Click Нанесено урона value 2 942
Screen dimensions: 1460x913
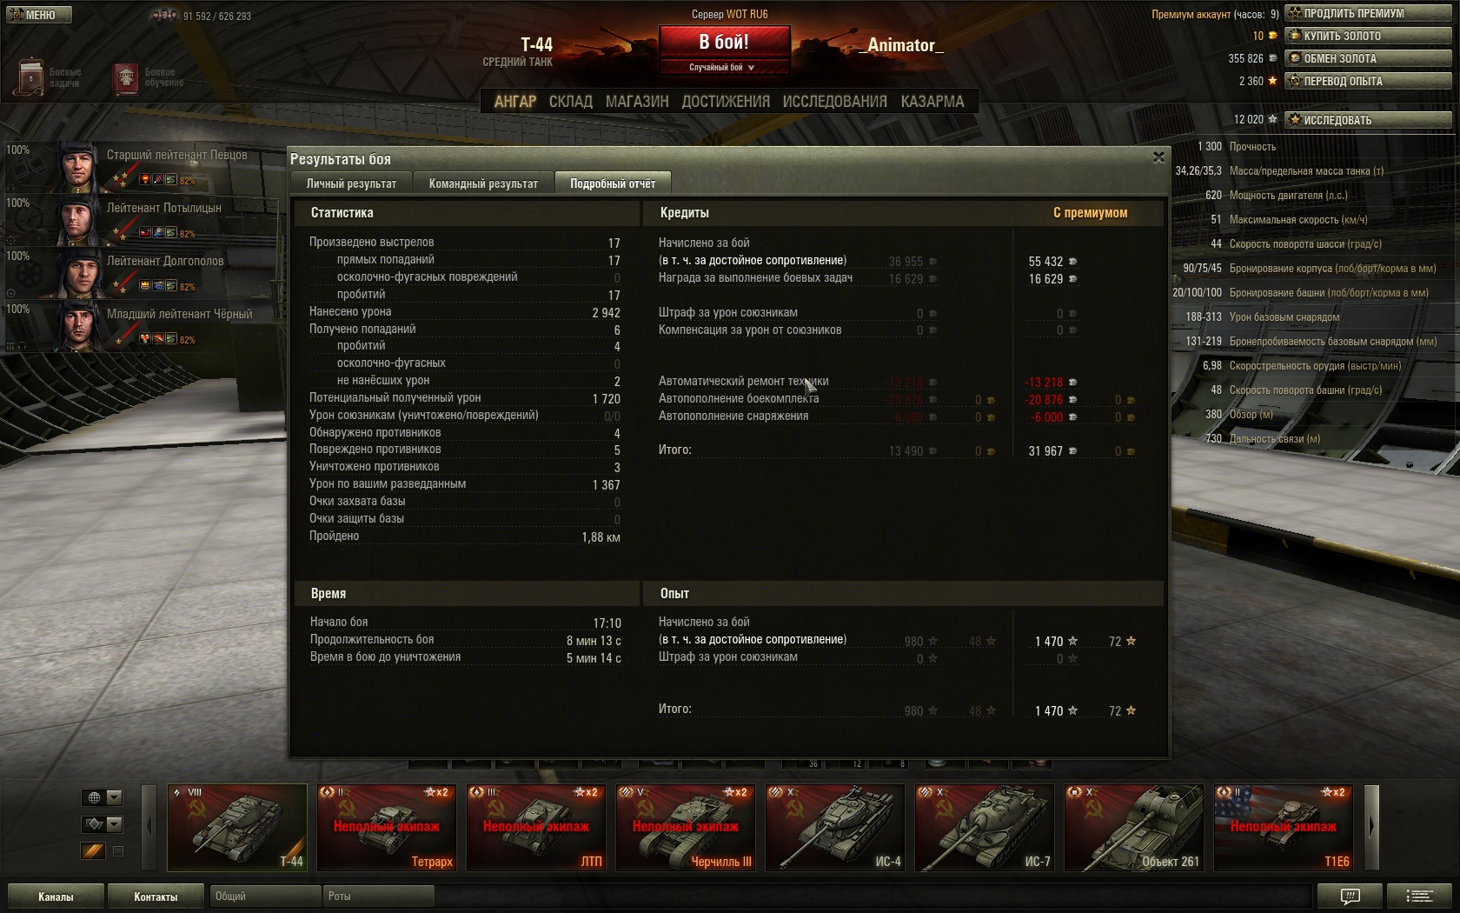(606, 313)
